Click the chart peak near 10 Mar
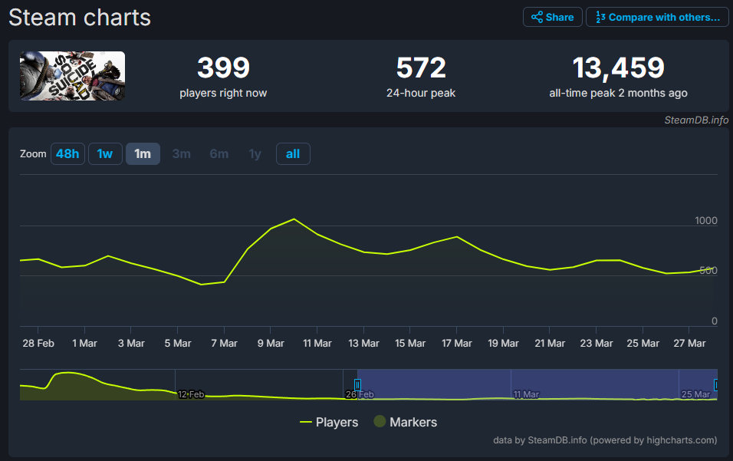Image resolution: width=733 pixels, height=461 pixels. [x=294, y=219]
